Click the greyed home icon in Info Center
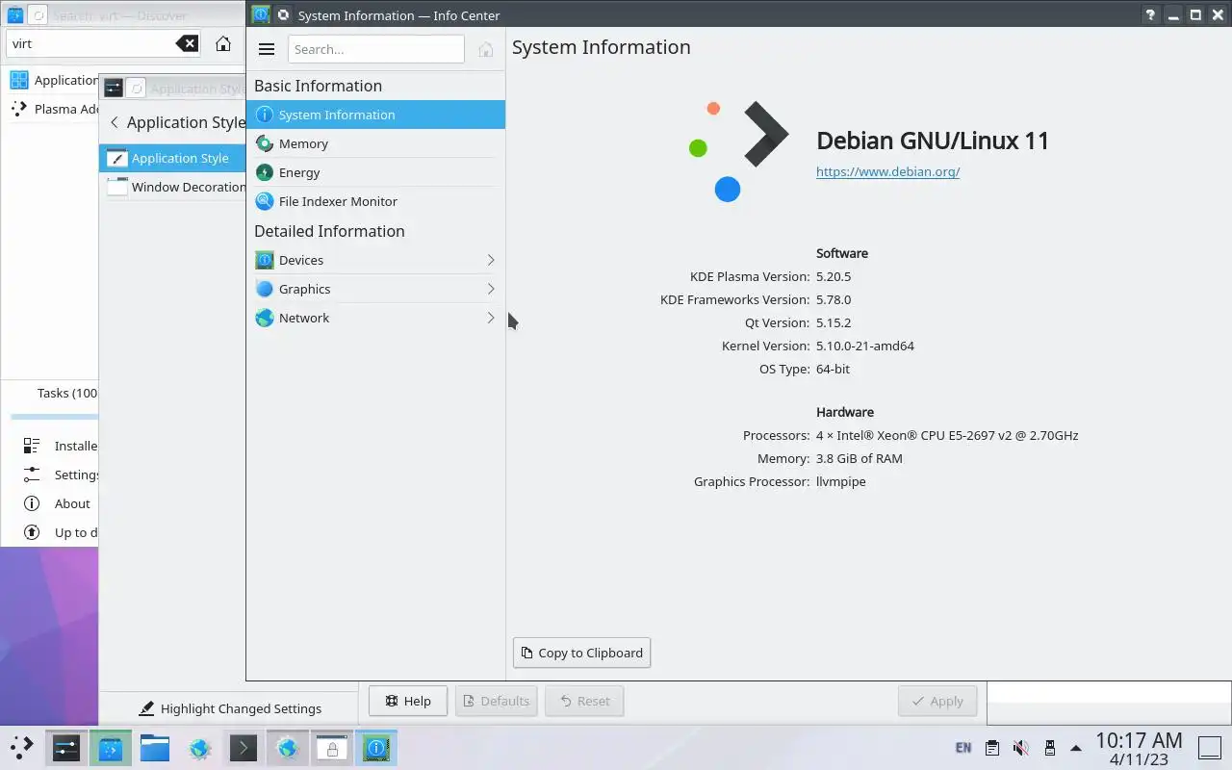The height and width of the screenshot is (770, 1232). (x=486, y=49)
